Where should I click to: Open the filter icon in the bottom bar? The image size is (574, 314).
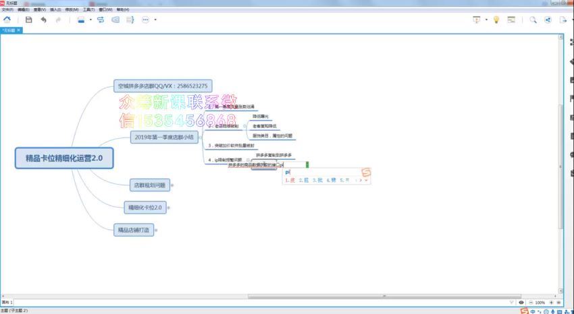[x=512, y=303]
